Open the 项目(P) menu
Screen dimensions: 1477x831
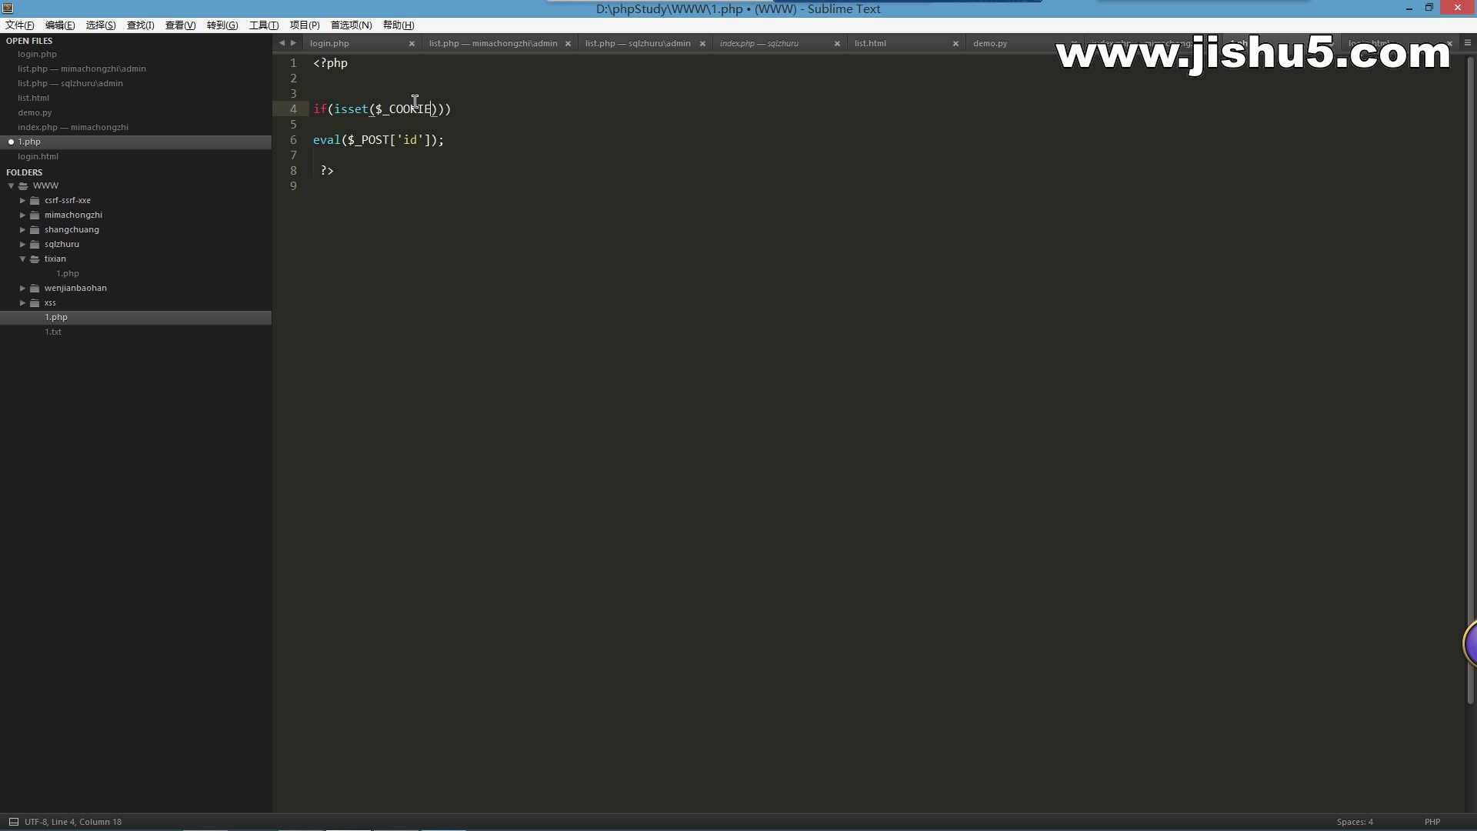(305, 25)
